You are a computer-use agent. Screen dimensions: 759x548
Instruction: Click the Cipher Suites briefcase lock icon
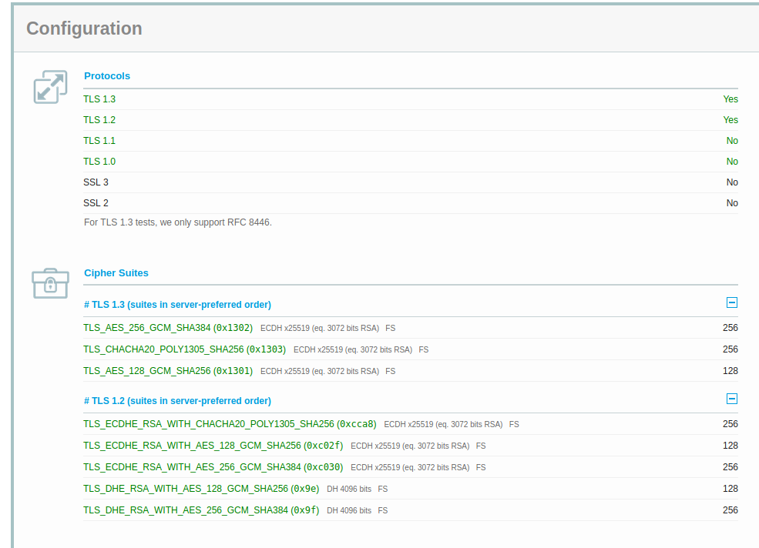point(50,283)
